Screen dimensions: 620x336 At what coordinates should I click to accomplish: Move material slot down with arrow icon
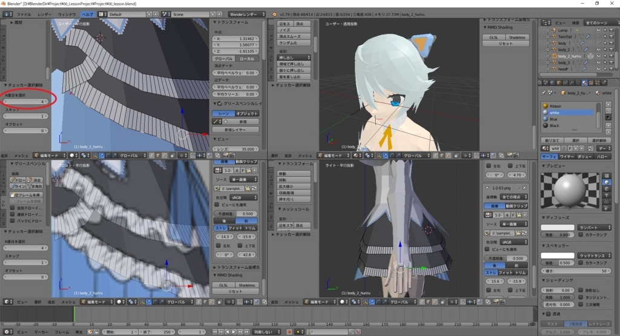pos(608,132)
